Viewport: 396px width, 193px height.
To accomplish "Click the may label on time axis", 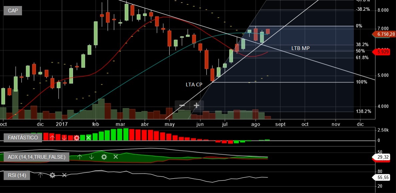I will tap(170, 124).
